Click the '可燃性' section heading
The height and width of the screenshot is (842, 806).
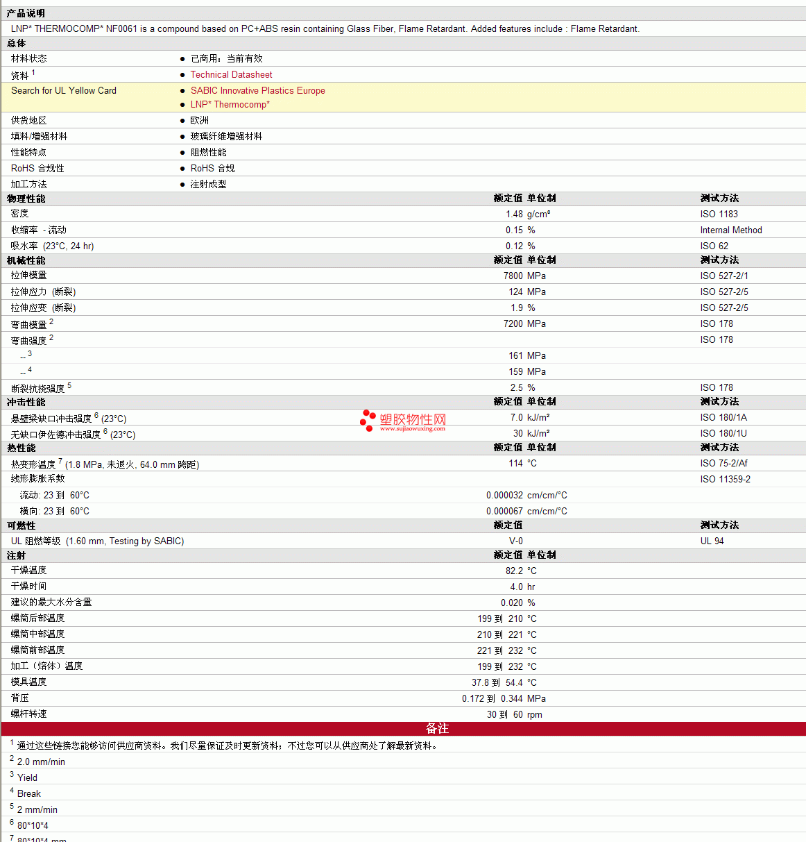[x=22, y=526]
